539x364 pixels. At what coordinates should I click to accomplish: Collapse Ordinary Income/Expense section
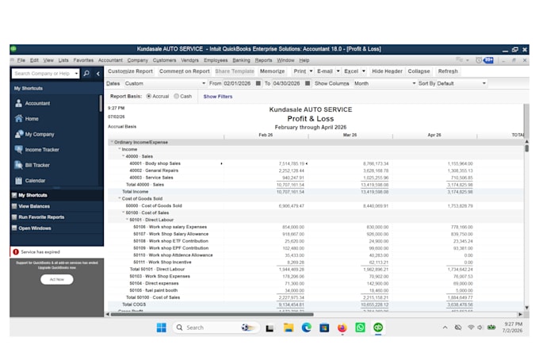click(112, 142)
